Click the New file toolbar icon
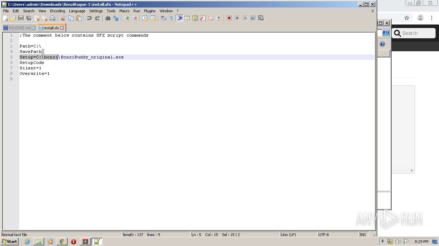The image size is (439, 246). tap(5, 18)
